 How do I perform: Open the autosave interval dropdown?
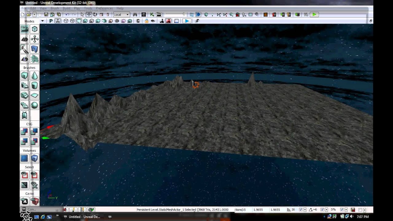(364, 210)
